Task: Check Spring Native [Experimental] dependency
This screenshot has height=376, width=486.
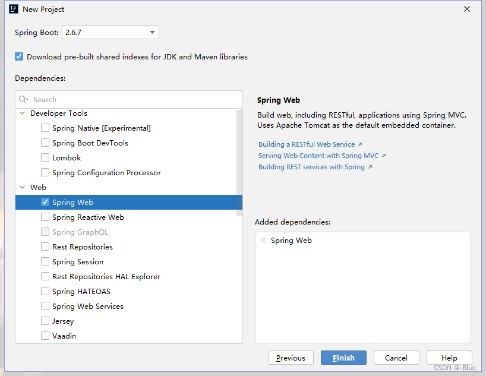Action: click(x=45, y=128)
